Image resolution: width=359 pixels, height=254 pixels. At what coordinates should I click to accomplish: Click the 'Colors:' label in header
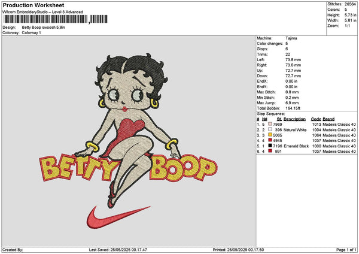(334, 10)
